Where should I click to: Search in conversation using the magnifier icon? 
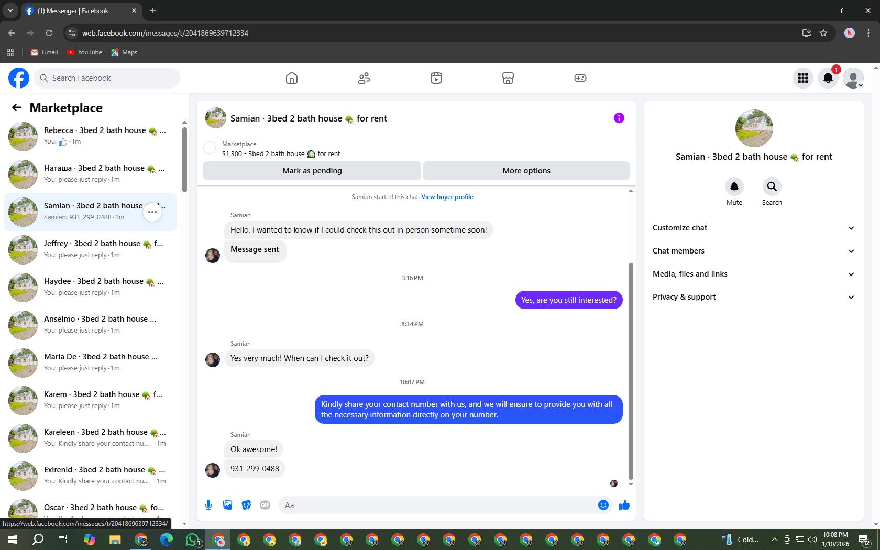coord(772,186)
